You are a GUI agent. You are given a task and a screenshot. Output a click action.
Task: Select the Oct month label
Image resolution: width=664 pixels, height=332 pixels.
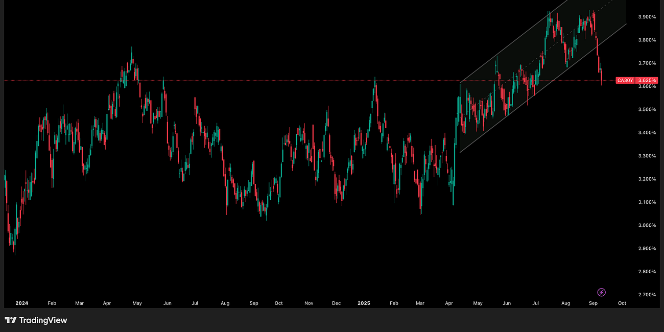tap(622, 303)
